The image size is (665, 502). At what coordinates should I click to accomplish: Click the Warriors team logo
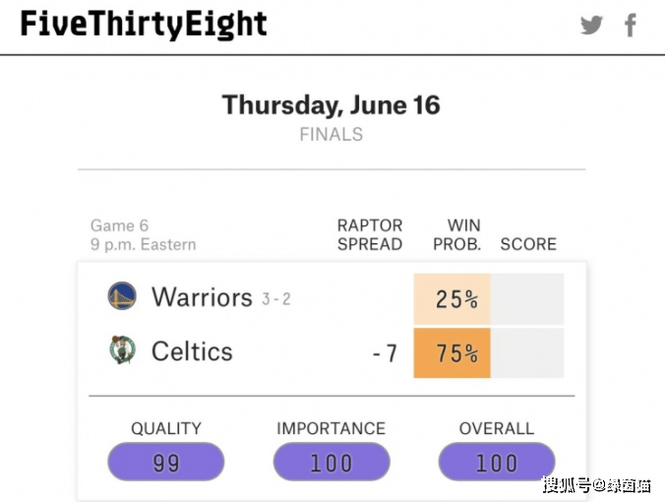tap(122, 295)
